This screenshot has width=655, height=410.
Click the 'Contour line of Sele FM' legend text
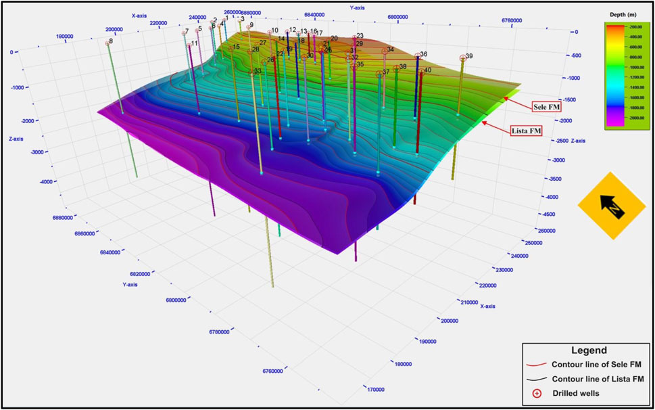[596, 365]
